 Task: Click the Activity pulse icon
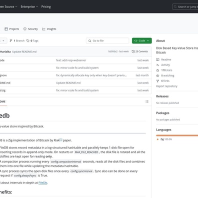point(157,65)
